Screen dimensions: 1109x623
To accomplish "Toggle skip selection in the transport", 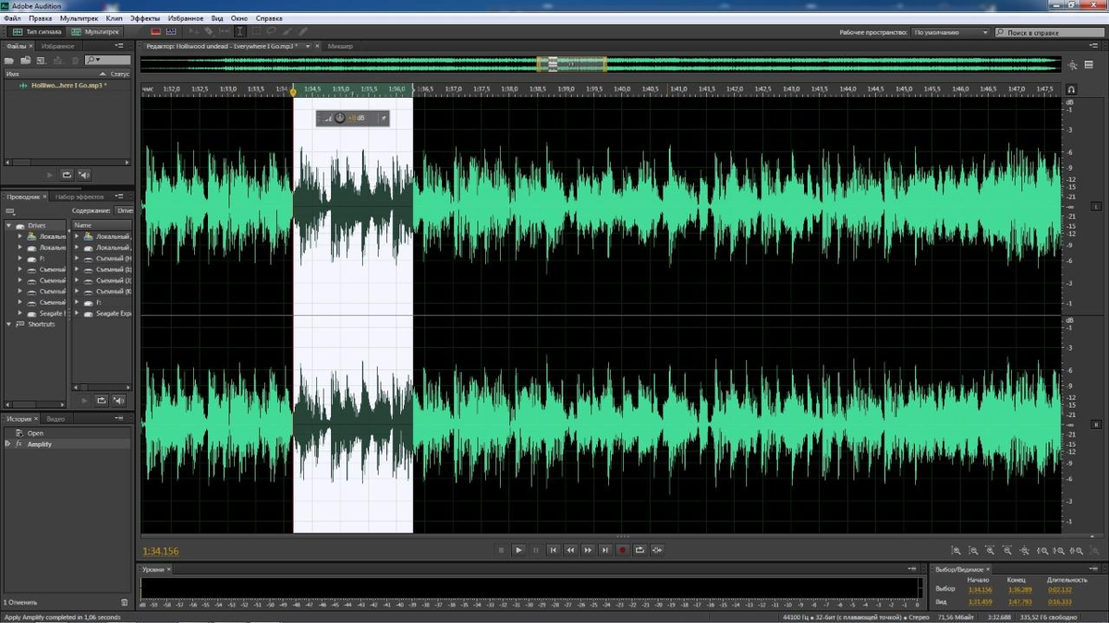I will [x=657, y=550].
